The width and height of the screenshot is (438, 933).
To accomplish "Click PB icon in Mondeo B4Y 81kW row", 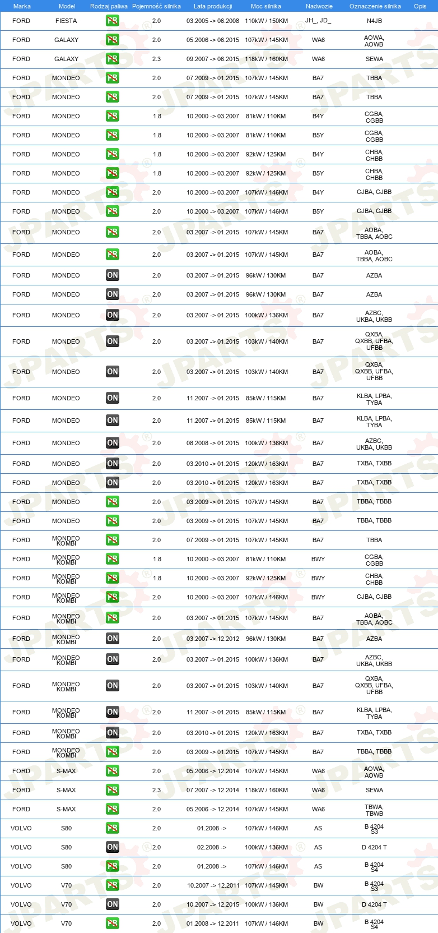I will point(113,116).
